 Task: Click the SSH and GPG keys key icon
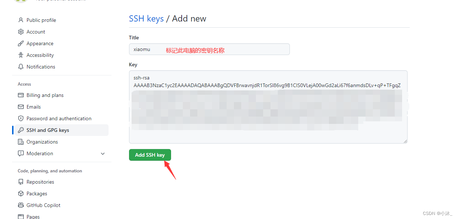pos(21,130)
